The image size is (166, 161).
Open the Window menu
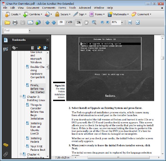click(99, 8)
